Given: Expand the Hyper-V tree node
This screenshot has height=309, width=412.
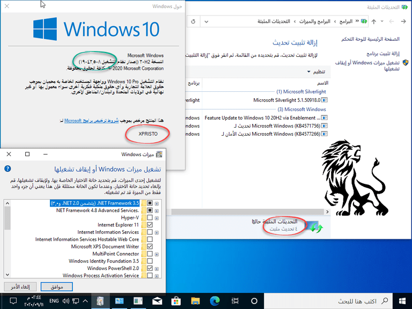Looking at the screenshot, I should pyautogui.click(x=157, y=218).
